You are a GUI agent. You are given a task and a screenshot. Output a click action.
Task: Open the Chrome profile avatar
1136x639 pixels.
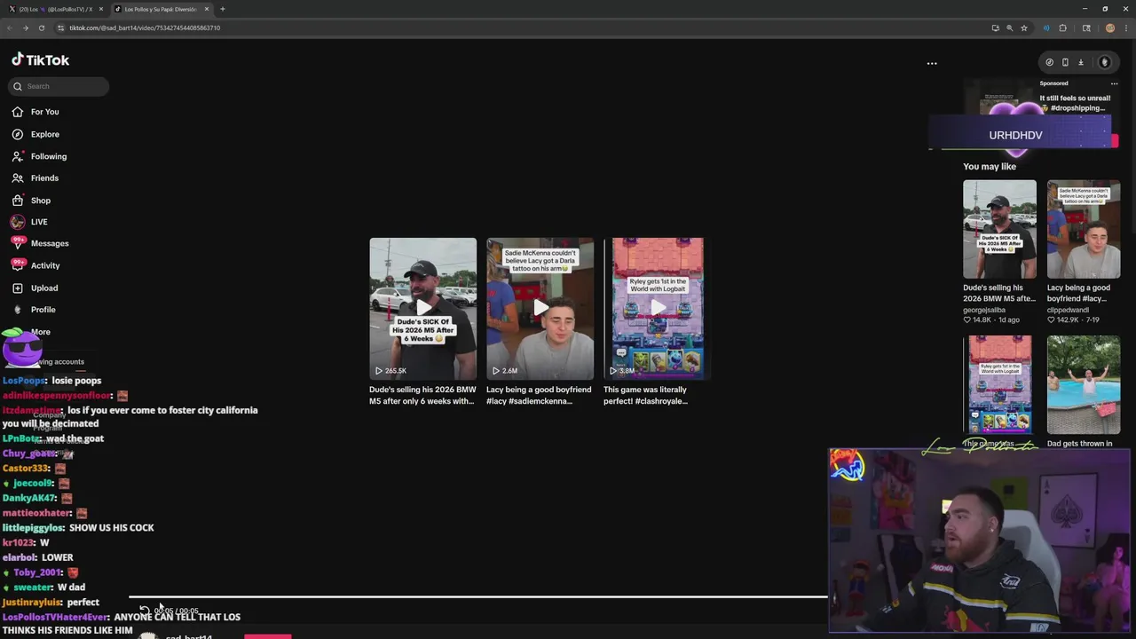(x=1109, y=28)
